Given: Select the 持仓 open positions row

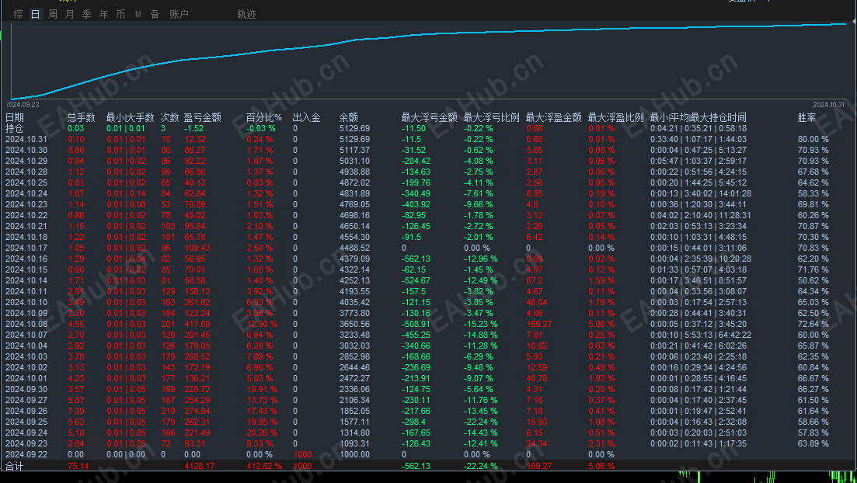Looking at the screenshot, I should (429, 128).
